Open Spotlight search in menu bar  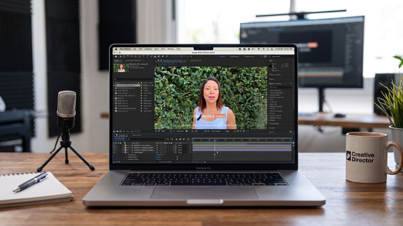click(268, 49)
